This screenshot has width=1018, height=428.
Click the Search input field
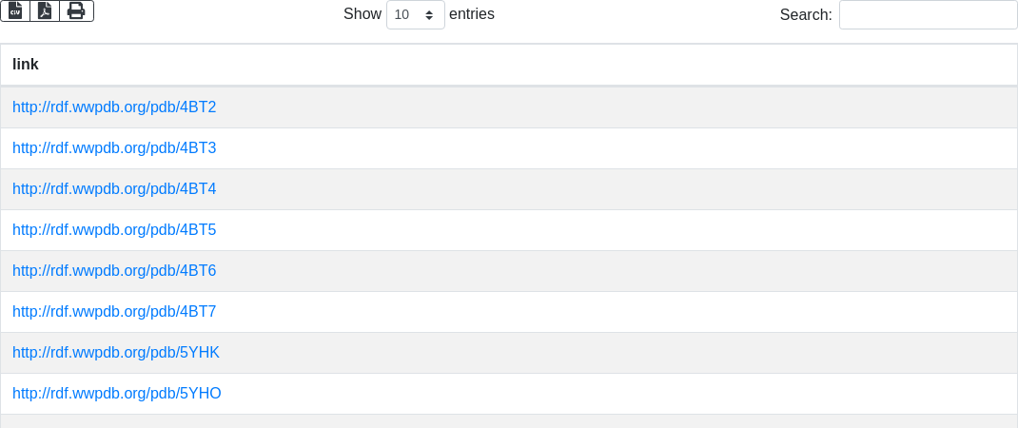928,15
